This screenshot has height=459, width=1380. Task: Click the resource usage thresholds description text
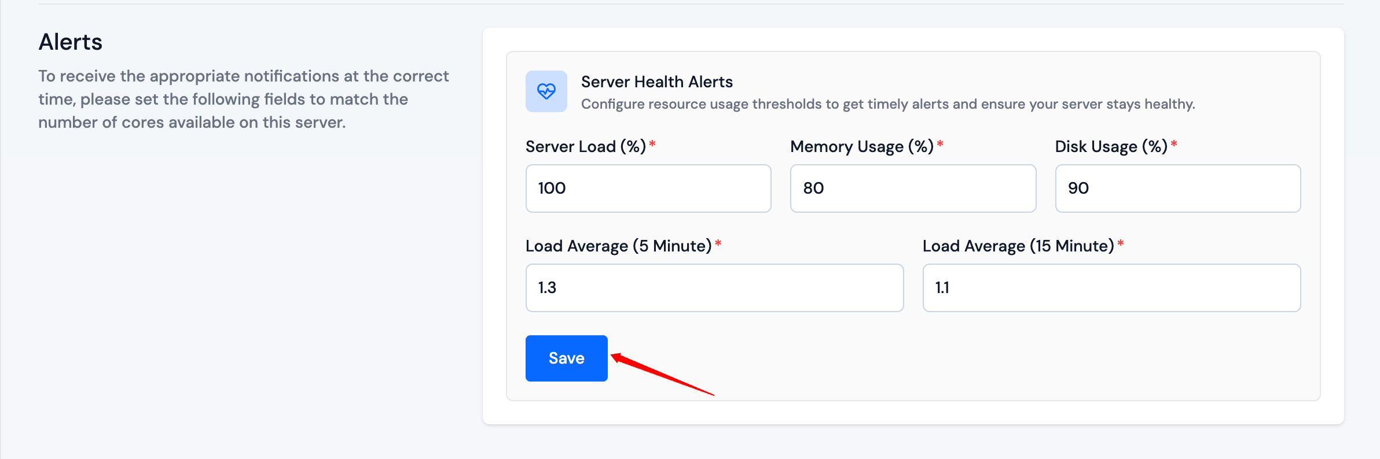pos(887,104)
